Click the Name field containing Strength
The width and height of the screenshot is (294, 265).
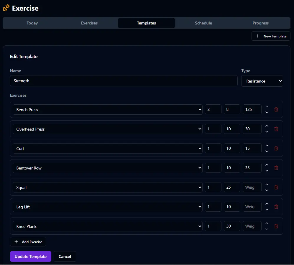[124, 81]
